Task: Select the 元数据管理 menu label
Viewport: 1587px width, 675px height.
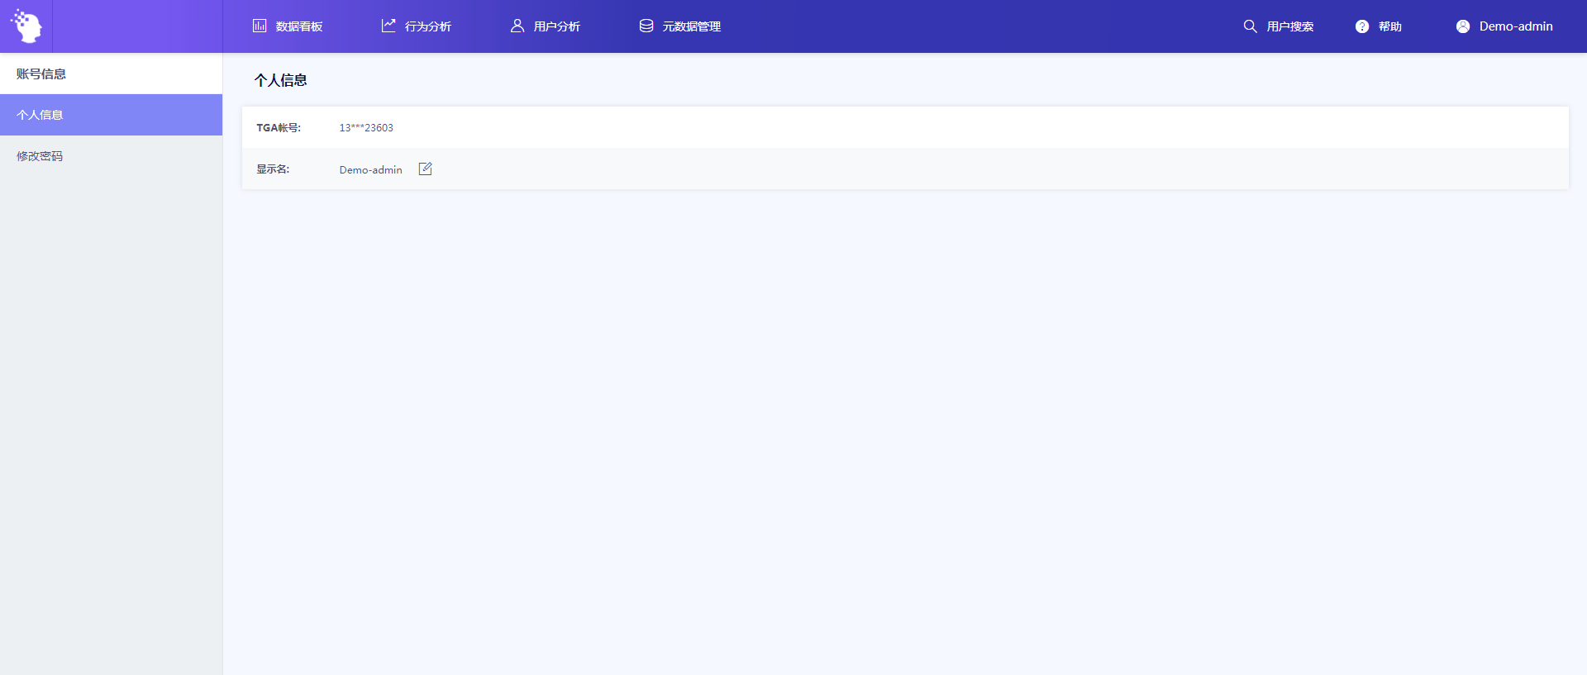Action: tap(692, 26)
